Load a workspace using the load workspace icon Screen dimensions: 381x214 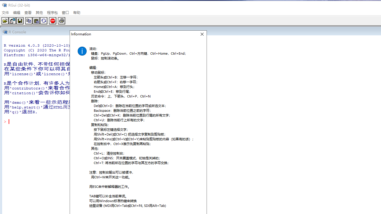pyautogui.click(x=12, y=21)
